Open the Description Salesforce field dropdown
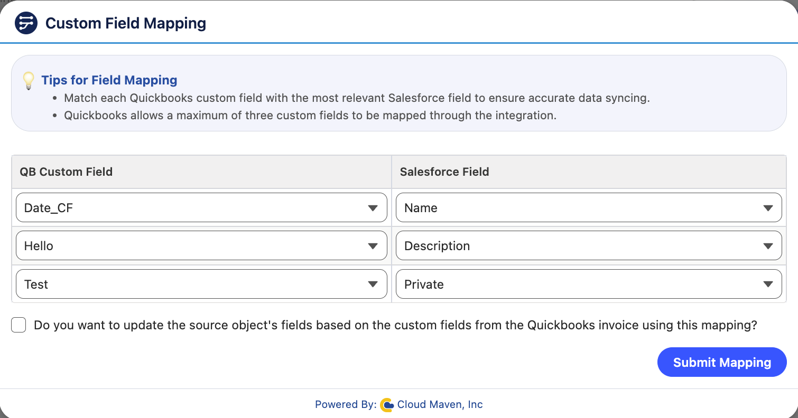Screen dimensions: 798x418 tap(589, 246)
